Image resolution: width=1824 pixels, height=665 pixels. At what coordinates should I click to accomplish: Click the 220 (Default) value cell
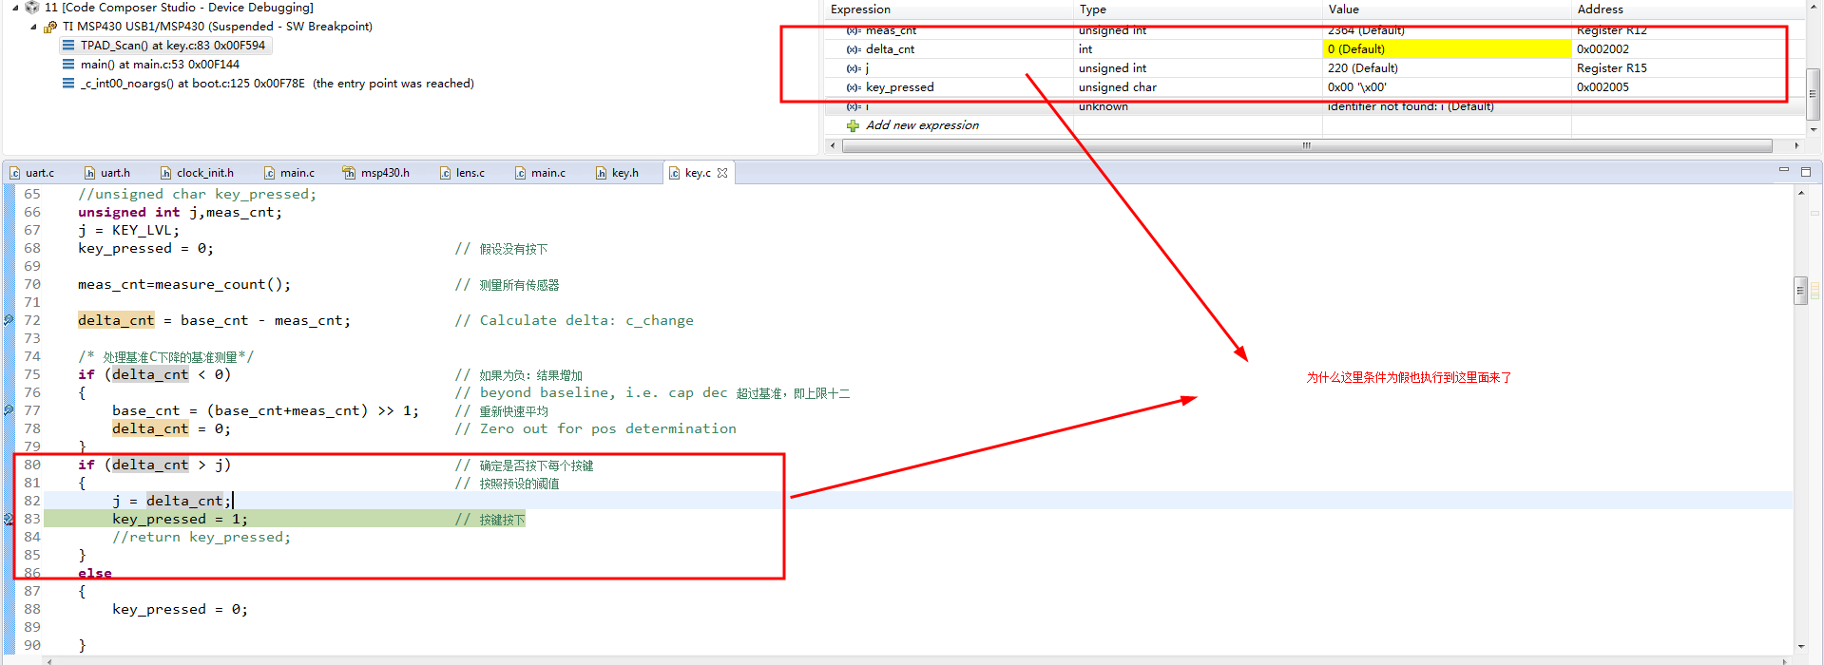(x=1447, y=68)
